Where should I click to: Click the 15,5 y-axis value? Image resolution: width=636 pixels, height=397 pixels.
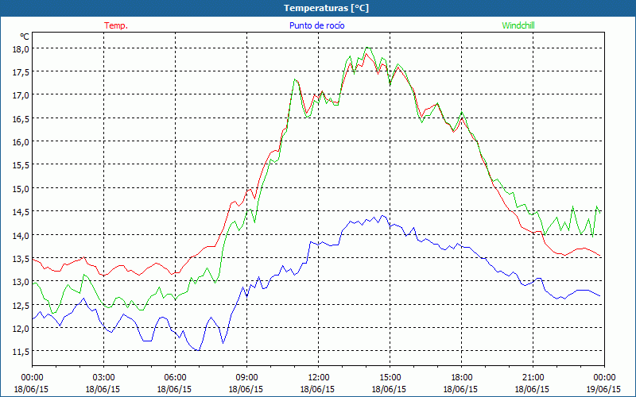(21, 165)
